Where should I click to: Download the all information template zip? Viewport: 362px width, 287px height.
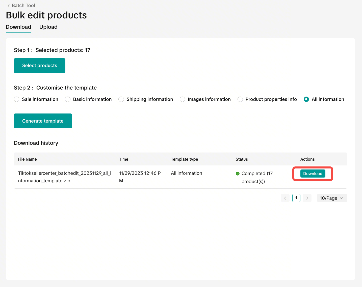point(313,174)
